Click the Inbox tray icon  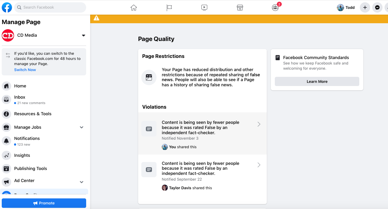coord(6,99)
